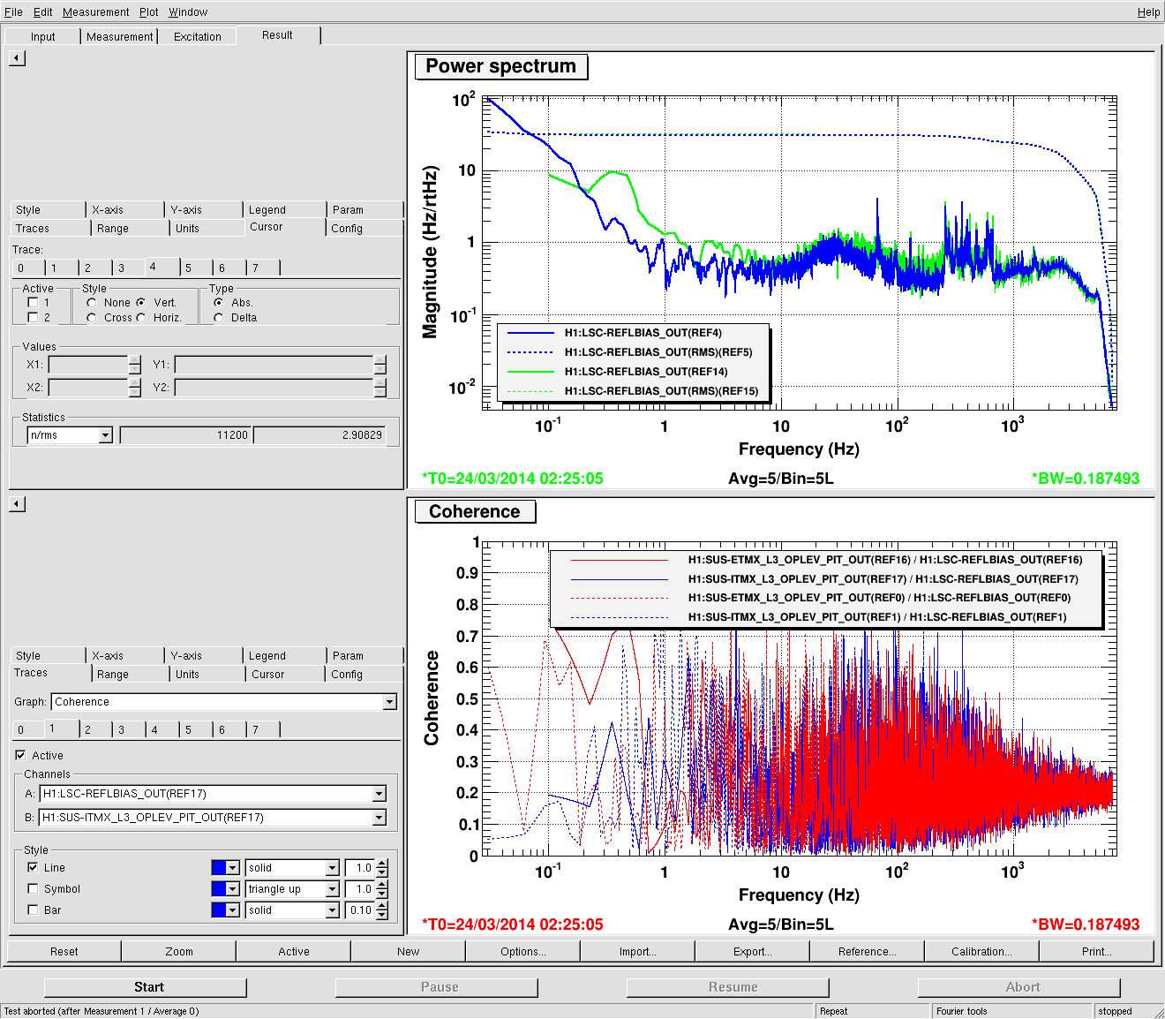Click the X1 cursor value stepper
This screenshot has height=1019, width=1165.
(x=135, y=365)
